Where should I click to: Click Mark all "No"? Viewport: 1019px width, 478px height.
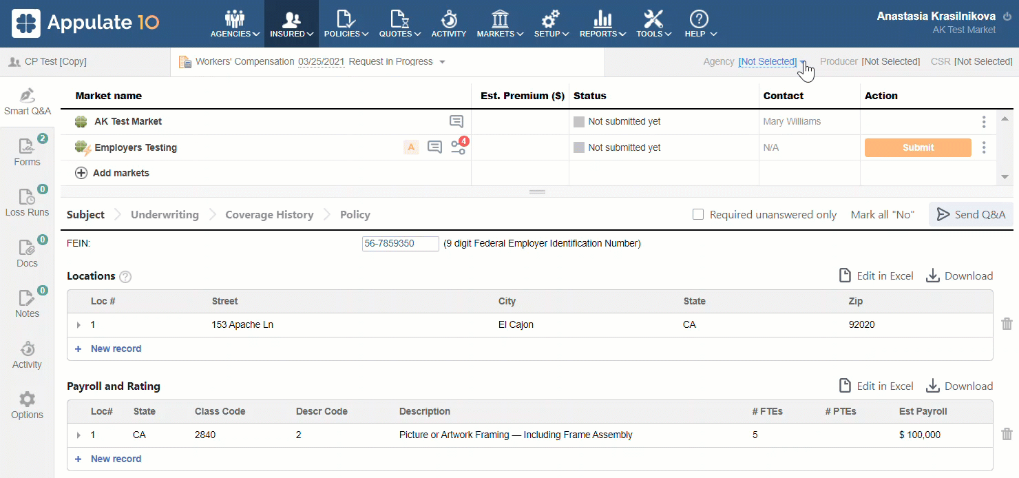pyautogui.click(x=883, y=215)
